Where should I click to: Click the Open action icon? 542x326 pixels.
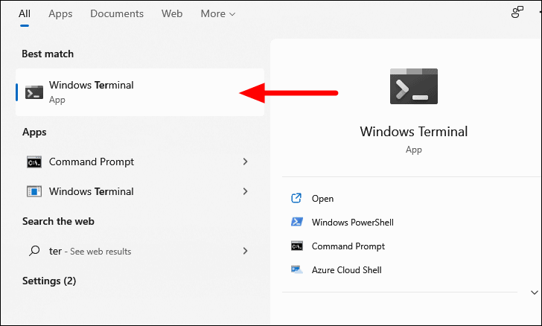click(296, 198)
